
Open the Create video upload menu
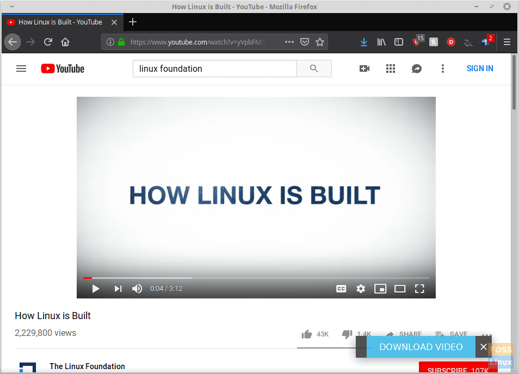(364, 68)
